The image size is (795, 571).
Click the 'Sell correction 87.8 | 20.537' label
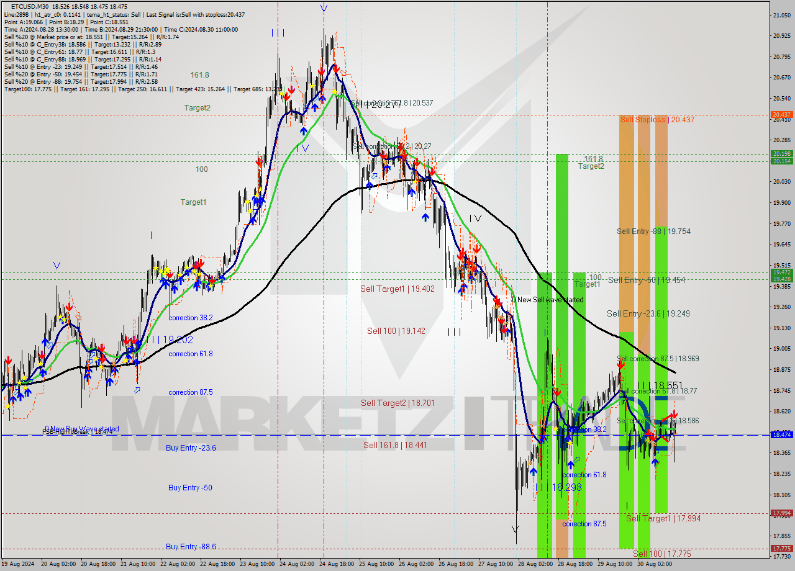[392, 103]
